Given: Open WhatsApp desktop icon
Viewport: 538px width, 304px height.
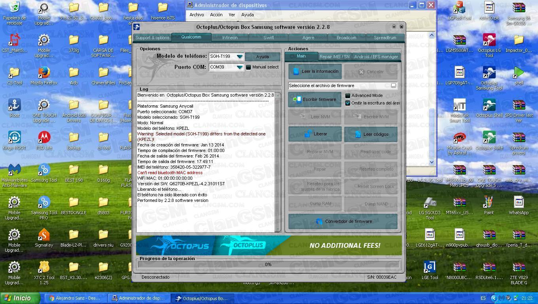Looking at the screenshot, I should click(519, 205).
